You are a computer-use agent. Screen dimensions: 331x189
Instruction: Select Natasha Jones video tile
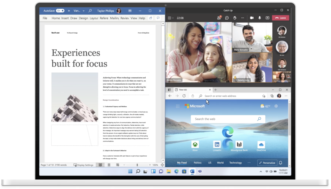(x=252, y=67)
